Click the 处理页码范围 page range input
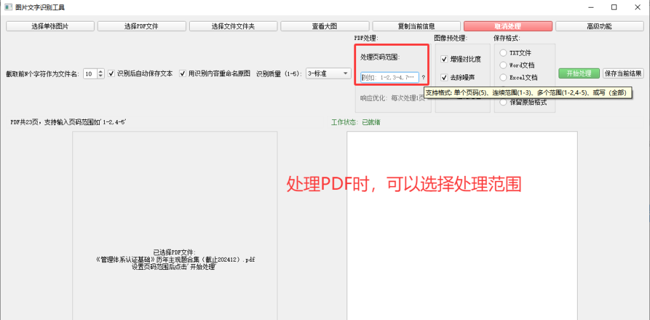650x320 pixels. (390, 77)
